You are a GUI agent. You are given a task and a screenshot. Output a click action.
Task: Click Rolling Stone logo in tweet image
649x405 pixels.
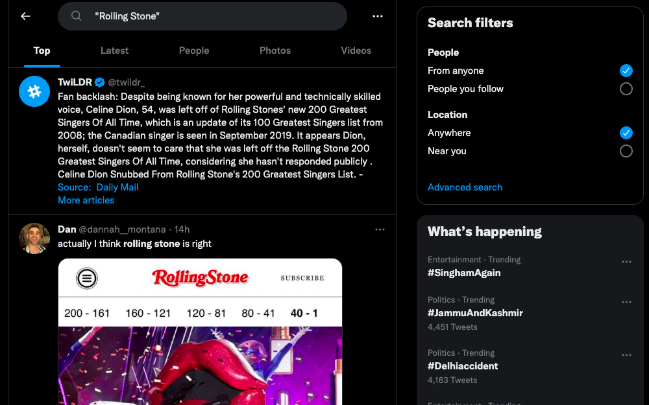tap(201, 278)
